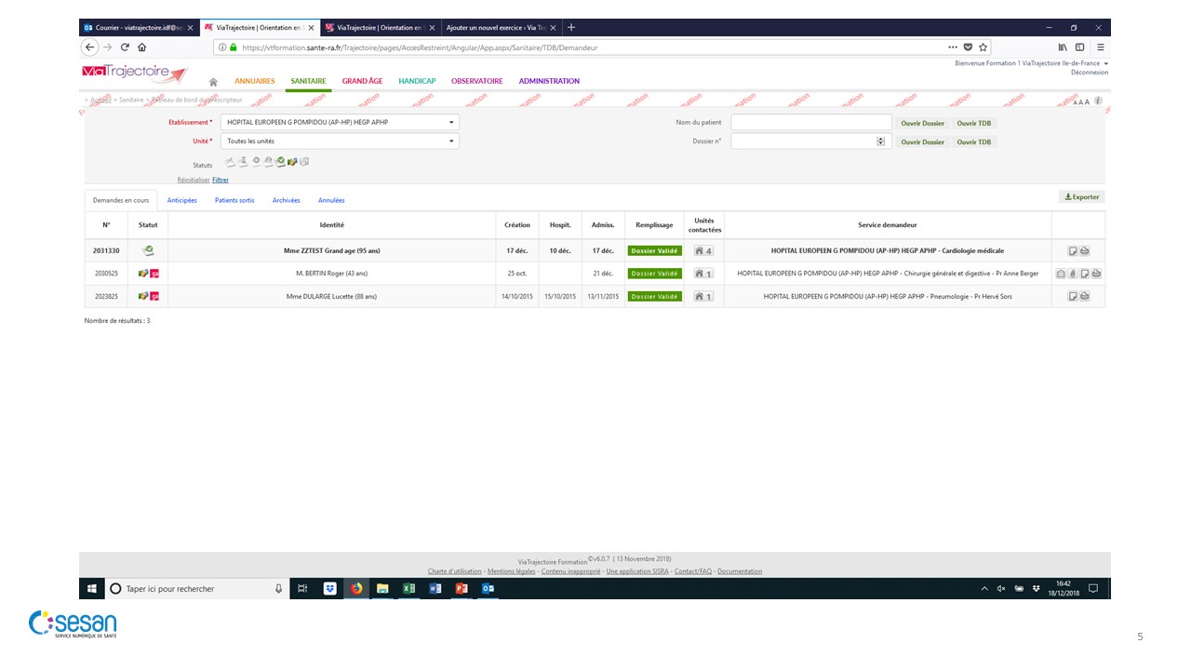Click the Dossier n° number stepper
Screen dimensions: 1191x670
click(x=880, y=141)
